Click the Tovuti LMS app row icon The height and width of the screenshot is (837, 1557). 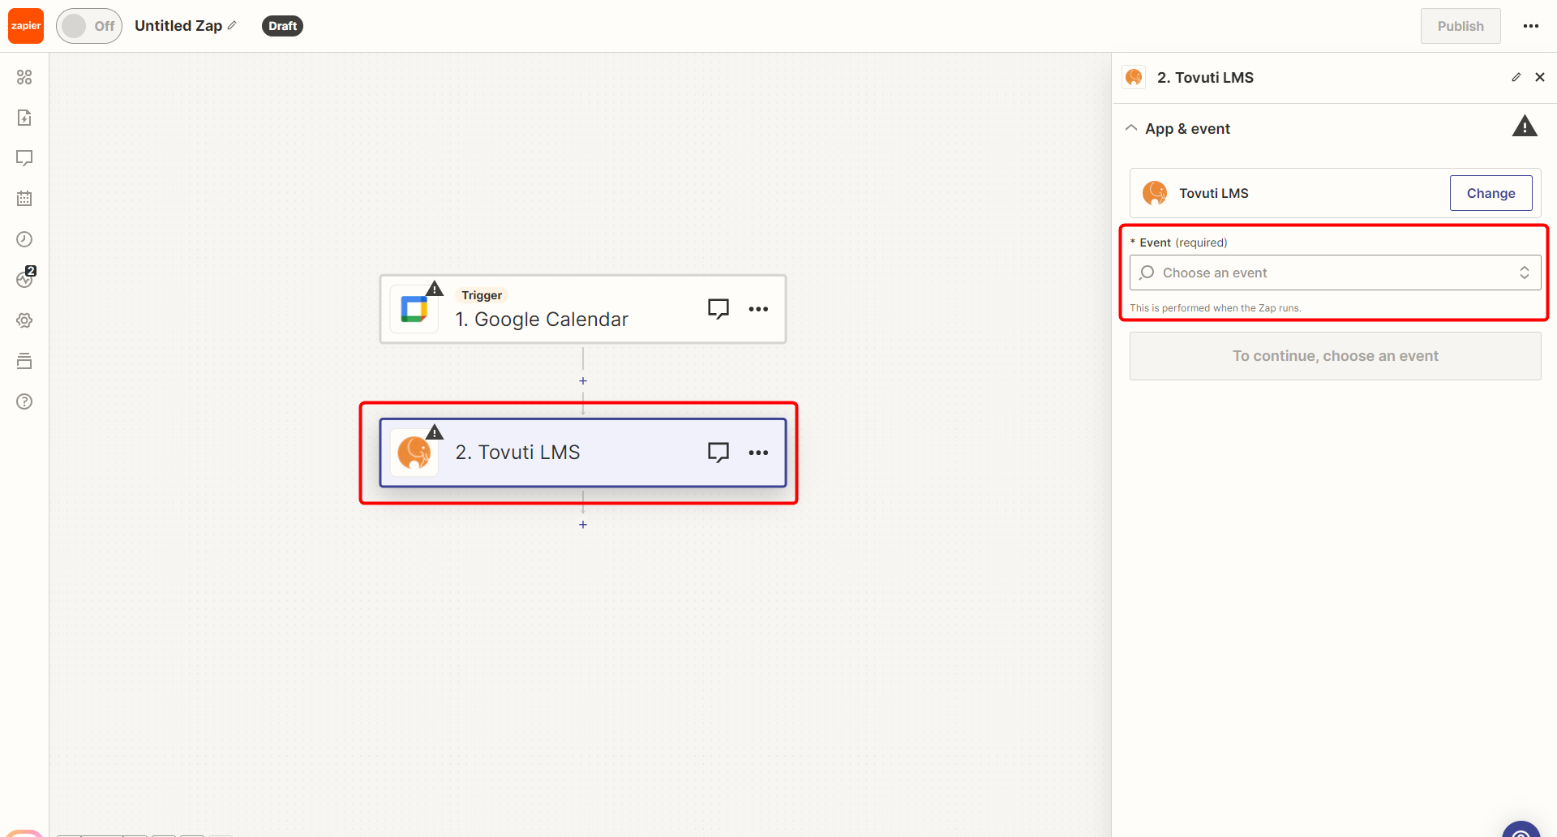[x=1155, y=193]
